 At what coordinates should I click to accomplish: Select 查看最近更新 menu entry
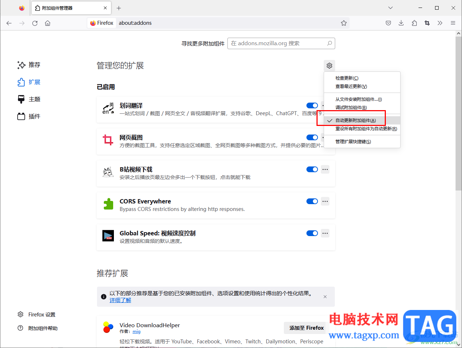click(362, 86)
